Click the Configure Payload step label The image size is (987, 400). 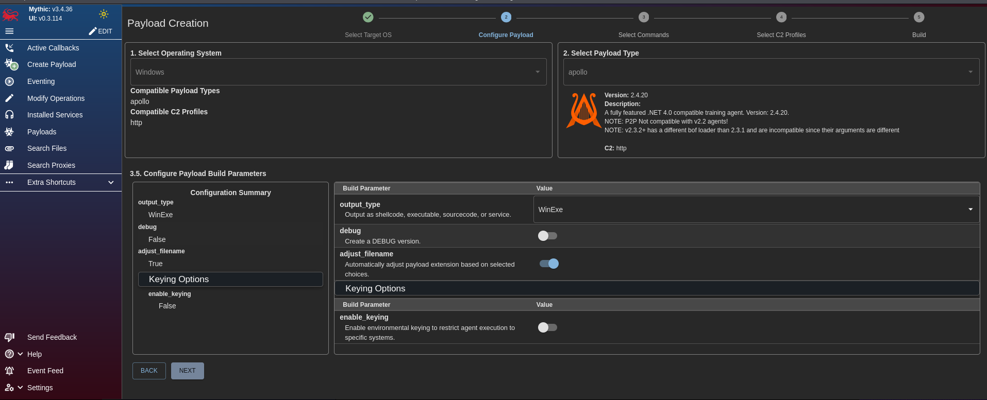(506, 35)
